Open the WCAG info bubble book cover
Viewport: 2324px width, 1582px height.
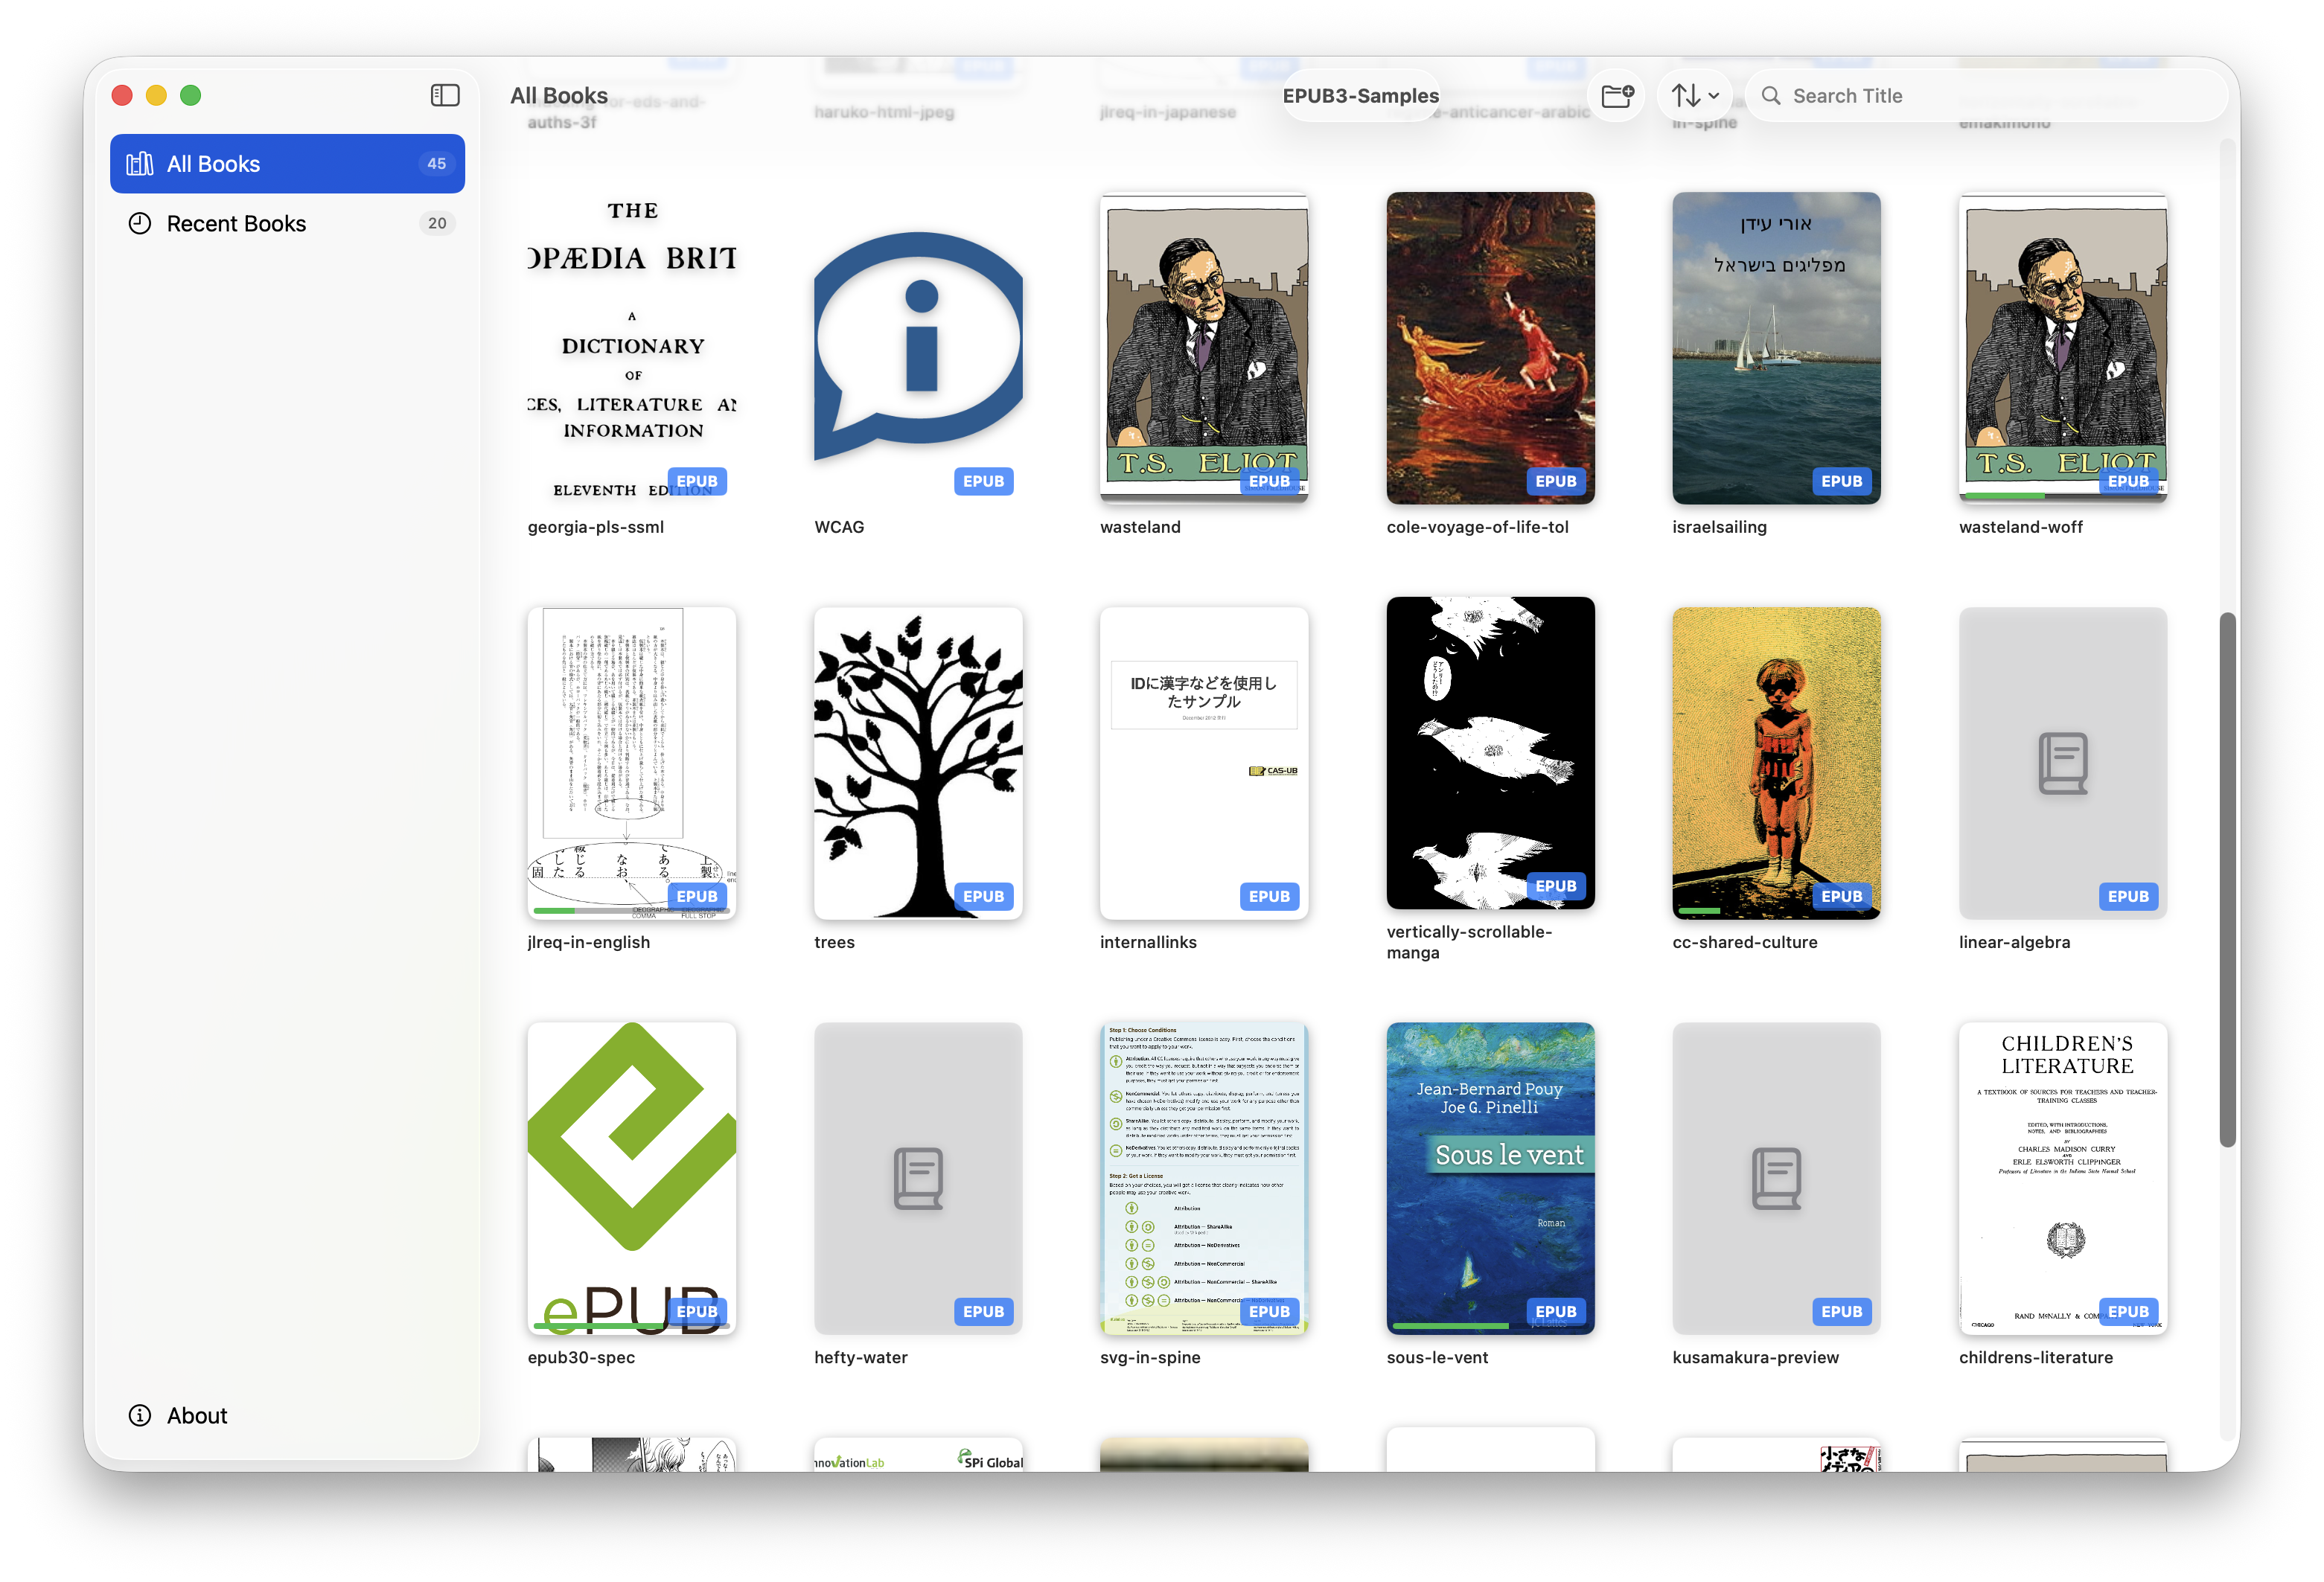pos(917,348)
